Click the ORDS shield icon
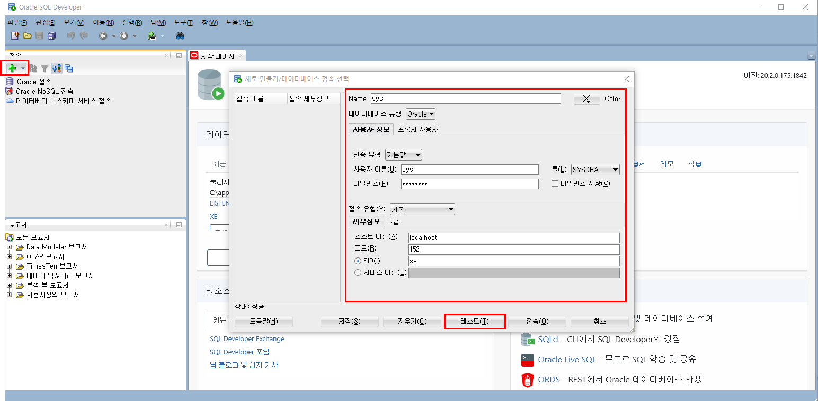Image resolution: width=818 pixels, height=401 pixels. [527, 380]
